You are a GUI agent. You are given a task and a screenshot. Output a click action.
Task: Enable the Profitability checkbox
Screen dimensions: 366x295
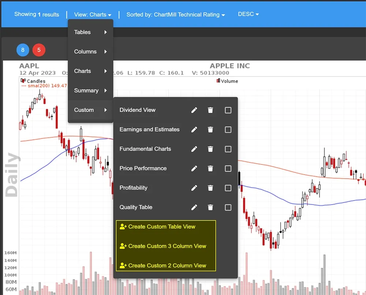228,188
